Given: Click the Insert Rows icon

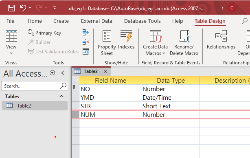Looking at the screenshot, I should (86, 33).
